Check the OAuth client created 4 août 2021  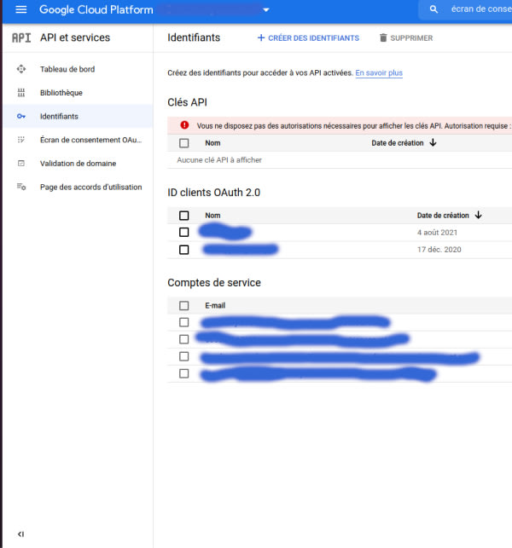(x=184, y=232)
